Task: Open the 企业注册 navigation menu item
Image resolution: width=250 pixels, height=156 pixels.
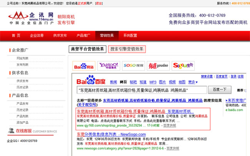Action: [37, 35]
